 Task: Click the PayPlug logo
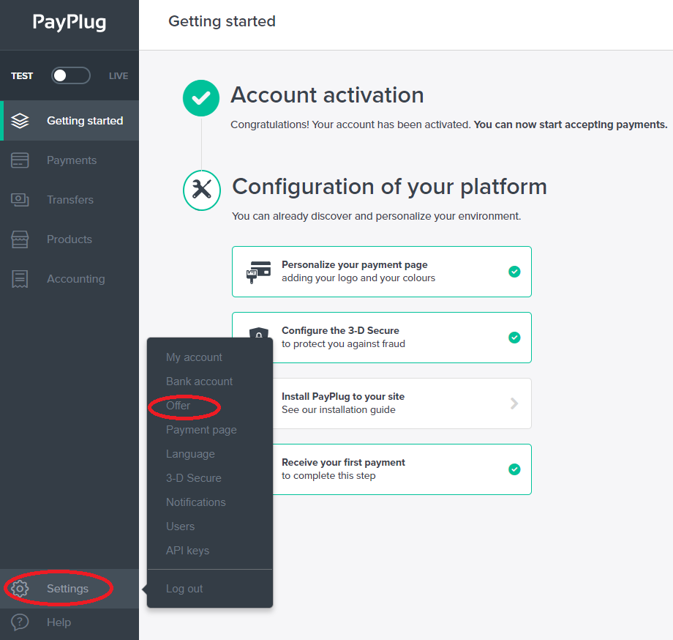tap(69, 23)
